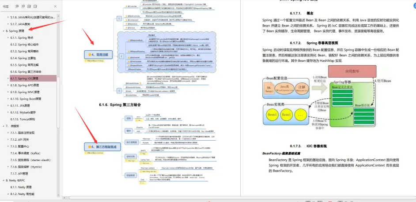Expand the 6.1.8 Spring APO原理 bookmark
Viewport: 416px width, 202px height.
pos(8,86)
